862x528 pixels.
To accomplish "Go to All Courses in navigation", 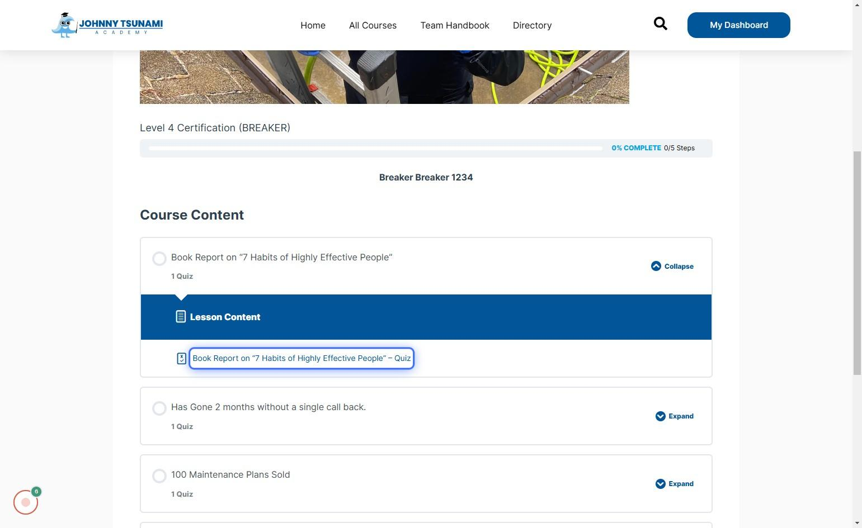I will (373, 25).
